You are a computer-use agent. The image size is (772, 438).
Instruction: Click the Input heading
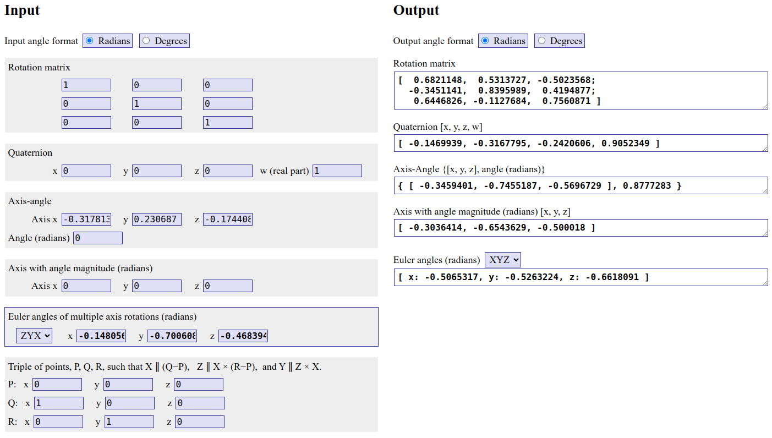pyautogui.click(x=22, y=10)
